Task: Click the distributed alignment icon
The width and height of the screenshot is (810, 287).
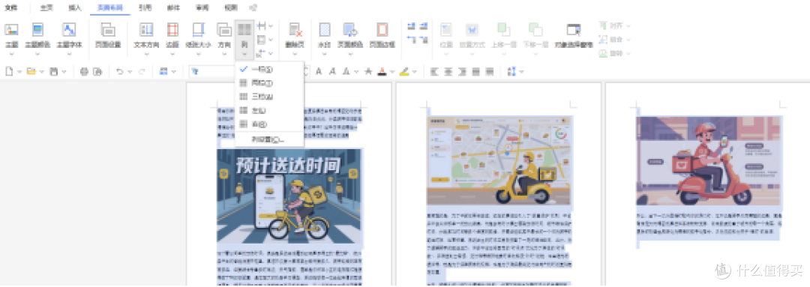Action: point(490,71)
